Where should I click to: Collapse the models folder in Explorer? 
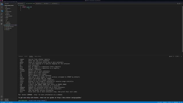click(7, 13)
